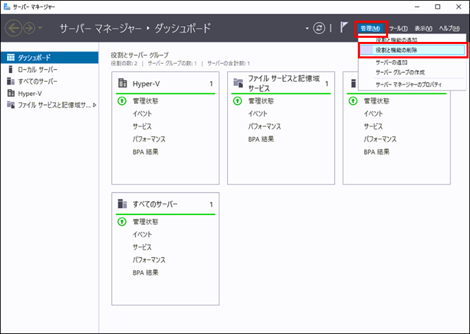Click the forward navigation arrow

point(29,28)
